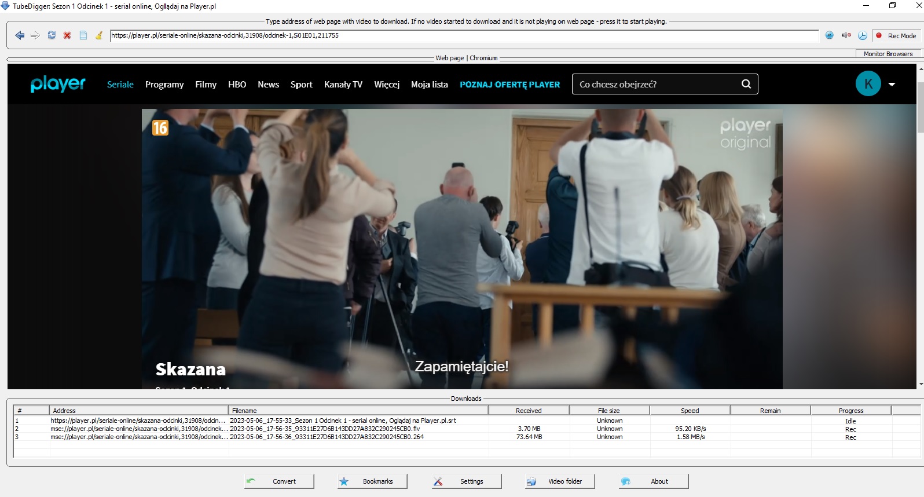Click the Idle progress status
Image resolution: width=924 pixels, height=497 pixels.
pyautogui.click(x=850, y=421)
